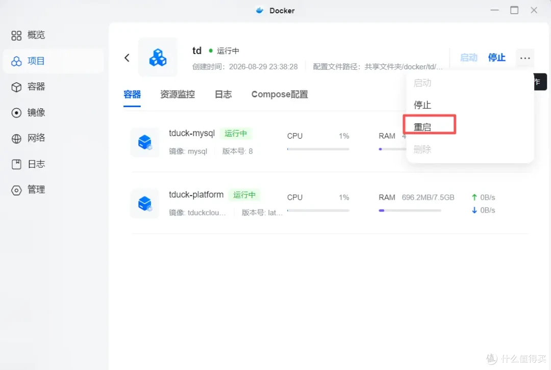Click the Docker whale icon in title bar
This screenshot has height=370, width=551.
tap(260, 11)
